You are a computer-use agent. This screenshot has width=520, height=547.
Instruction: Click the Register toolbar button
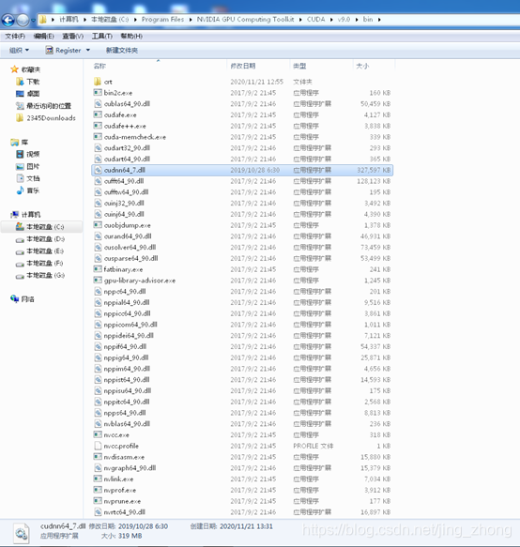(63, 51)
